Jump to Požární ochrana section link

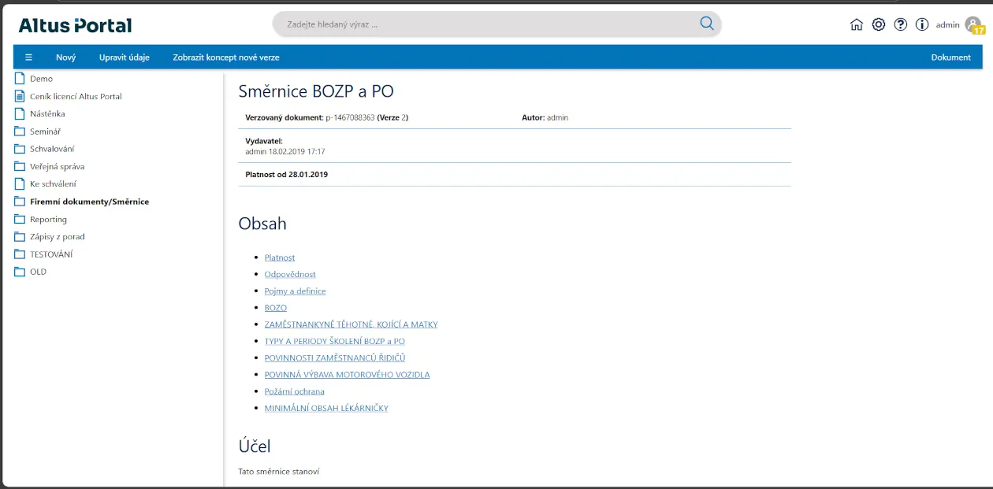pos(294,391)
